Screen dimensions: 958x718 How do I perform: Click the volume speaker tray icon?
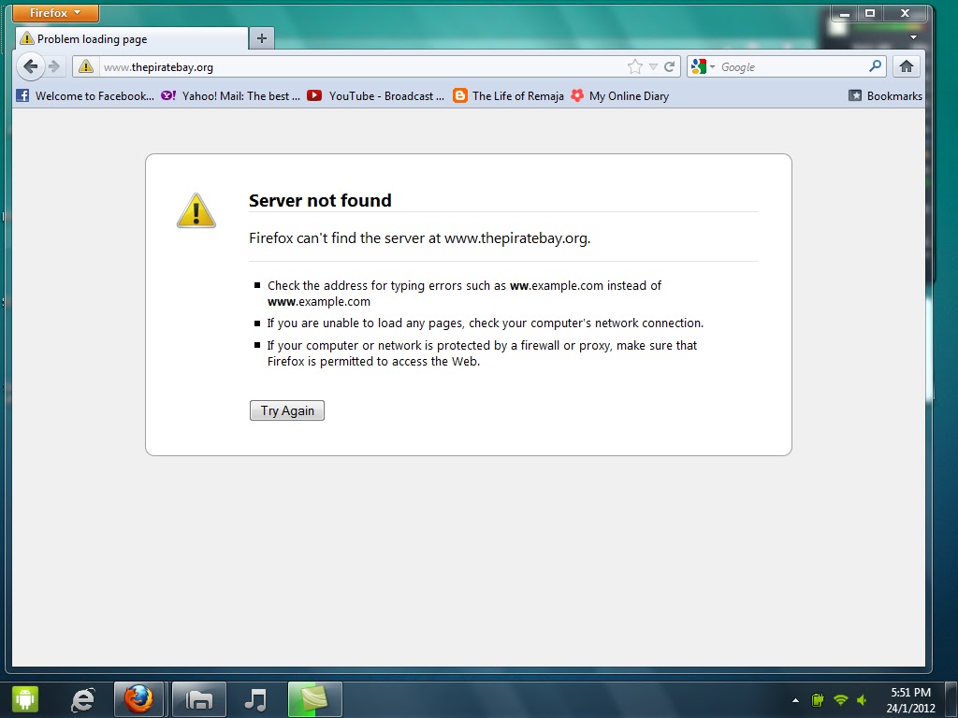point(863,700)
